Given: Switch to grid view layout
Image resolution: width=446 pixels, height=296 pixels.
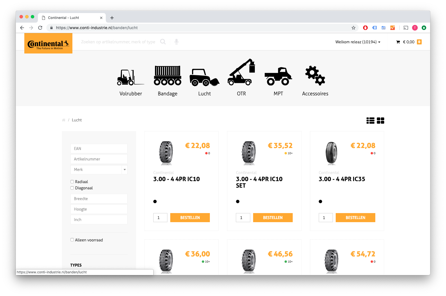Looking at the screenshot, I should [380, 121].
